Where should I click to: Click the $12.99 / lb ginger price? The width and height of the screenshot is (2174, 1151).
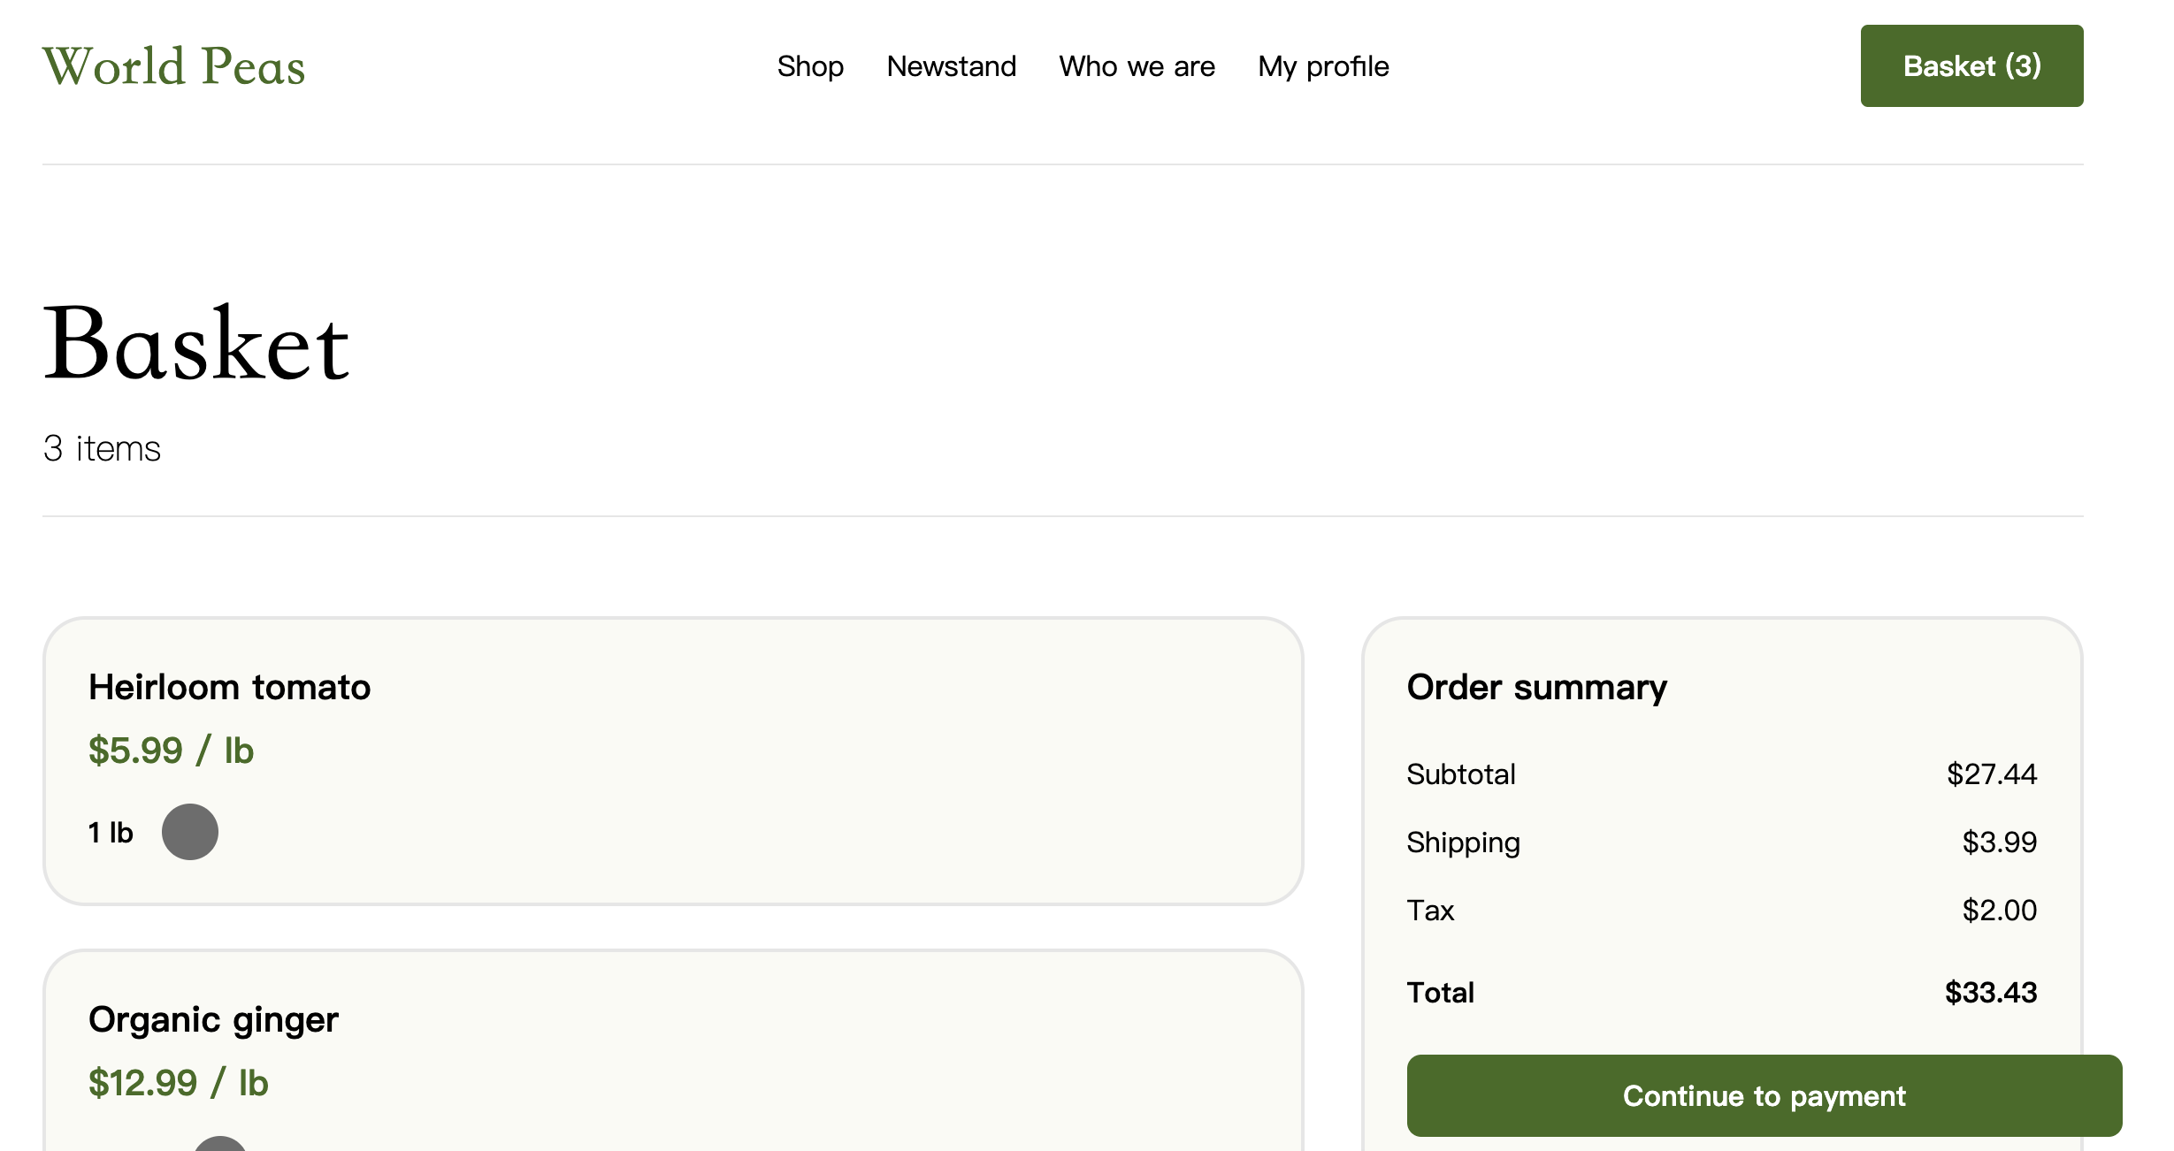tap(179, 1083)
